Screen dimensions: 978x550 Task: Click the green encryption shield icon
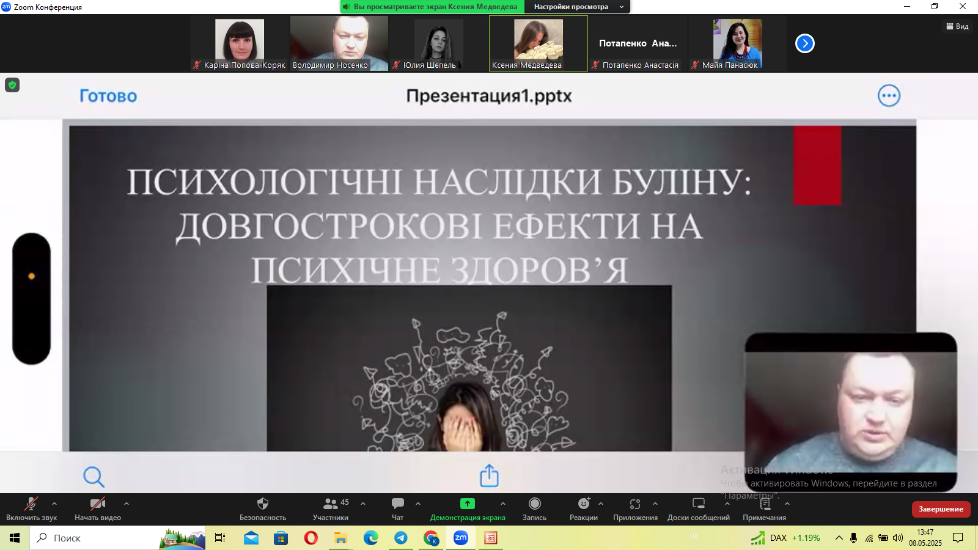[x=12, y=85]
